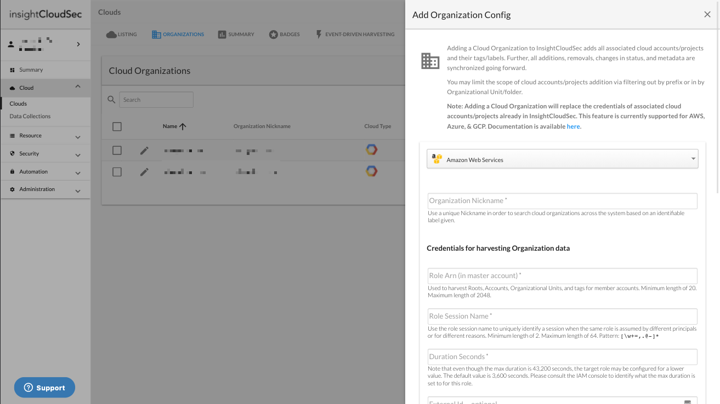
Task: Open the Amazon Web Services provider dropdown
Action: pyautogui.click(x=563, y=159)
